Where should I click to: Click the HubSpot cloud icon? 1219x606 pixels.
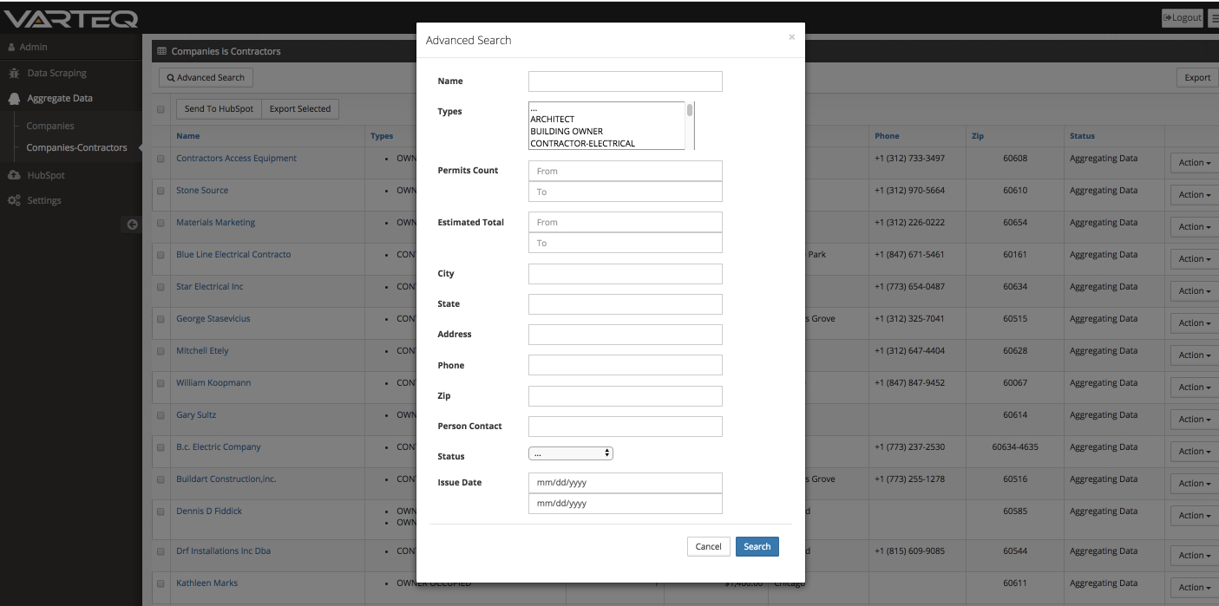[14, 175]
